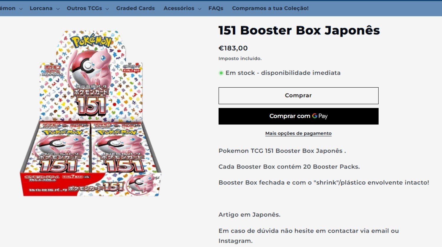Open the Outros TCGs dropdown arrow
Viewport: 442px width, 247px height.
pos(107,9)
